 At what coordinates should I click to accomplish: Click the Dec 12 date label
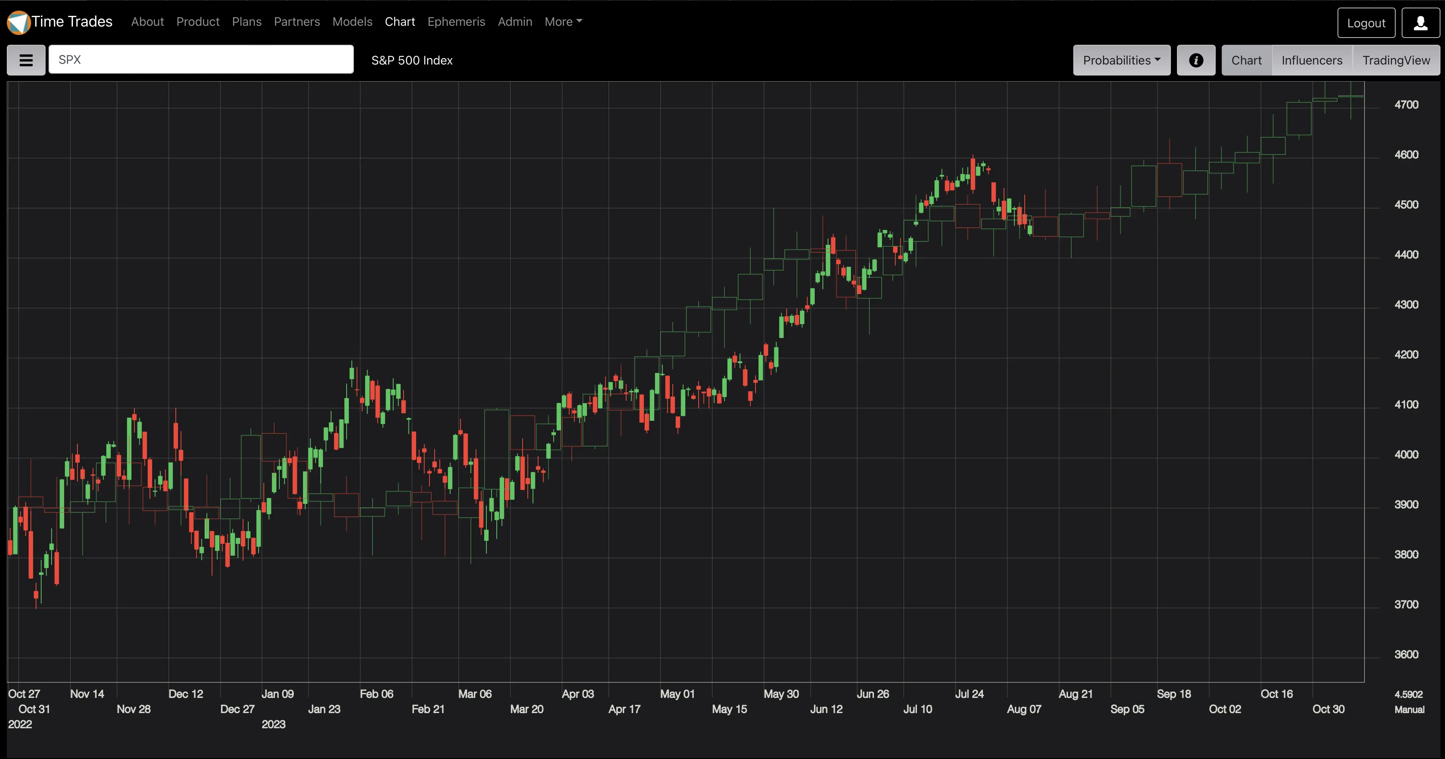click(x=186, y=694)
